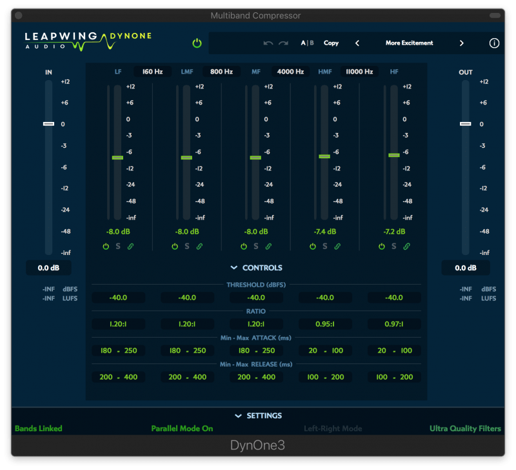
Task: Solo the HF band
Action: (x=393, y=246)
